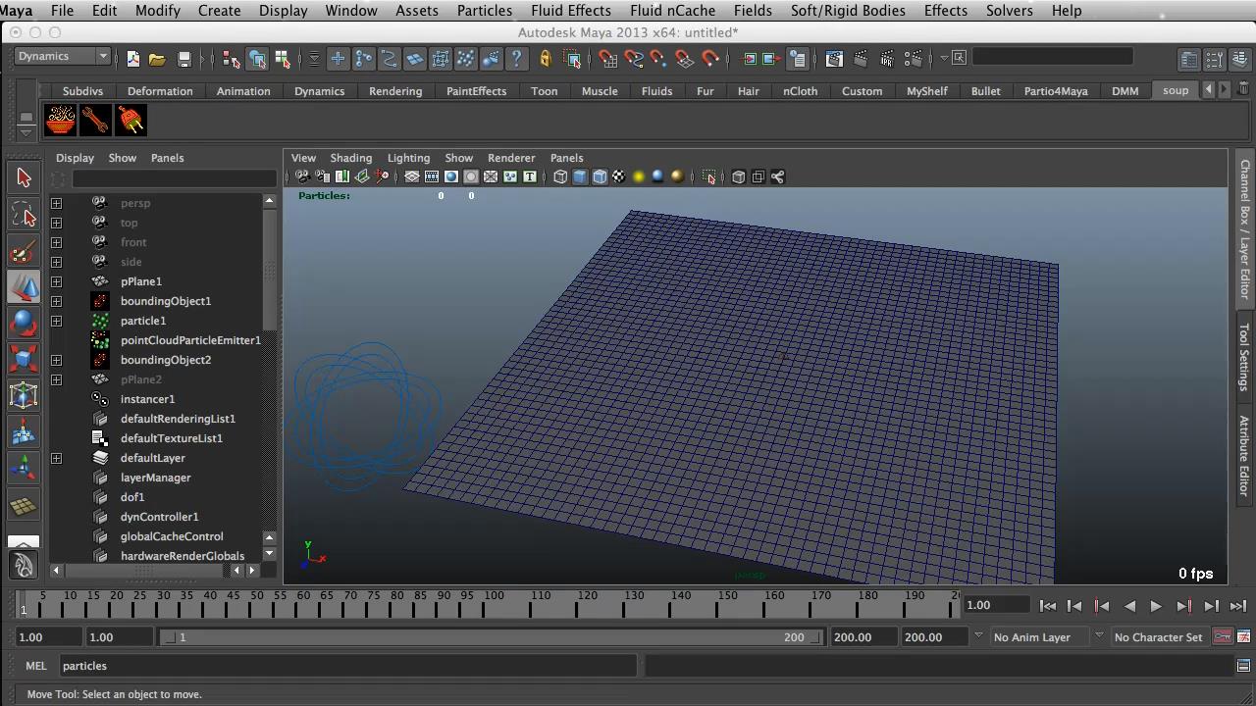Expand pPlane1 in the Outliner
Image resolution: width=1256 pixels, height=706 pixels.
[56, 281]
